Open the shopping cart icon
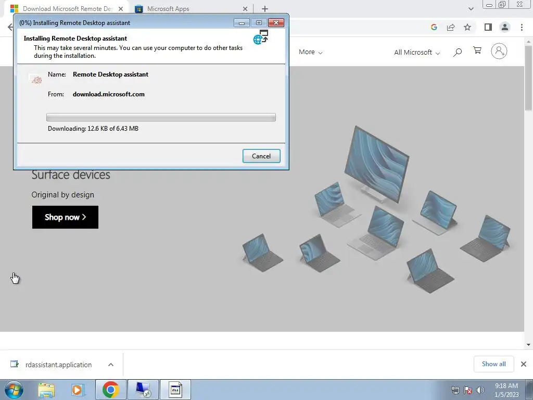Screen dimensions: 533x400 pos(477,51)
